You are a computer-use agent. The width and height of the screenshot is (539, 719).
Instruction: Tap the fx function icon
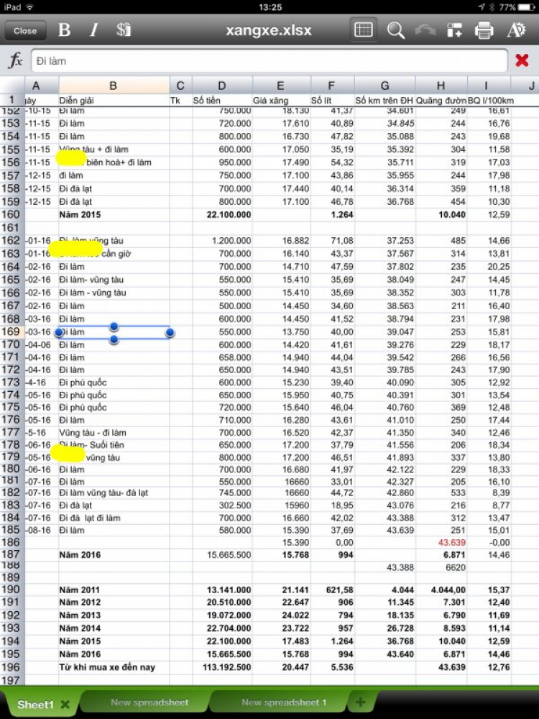click(x=15, y=60)
